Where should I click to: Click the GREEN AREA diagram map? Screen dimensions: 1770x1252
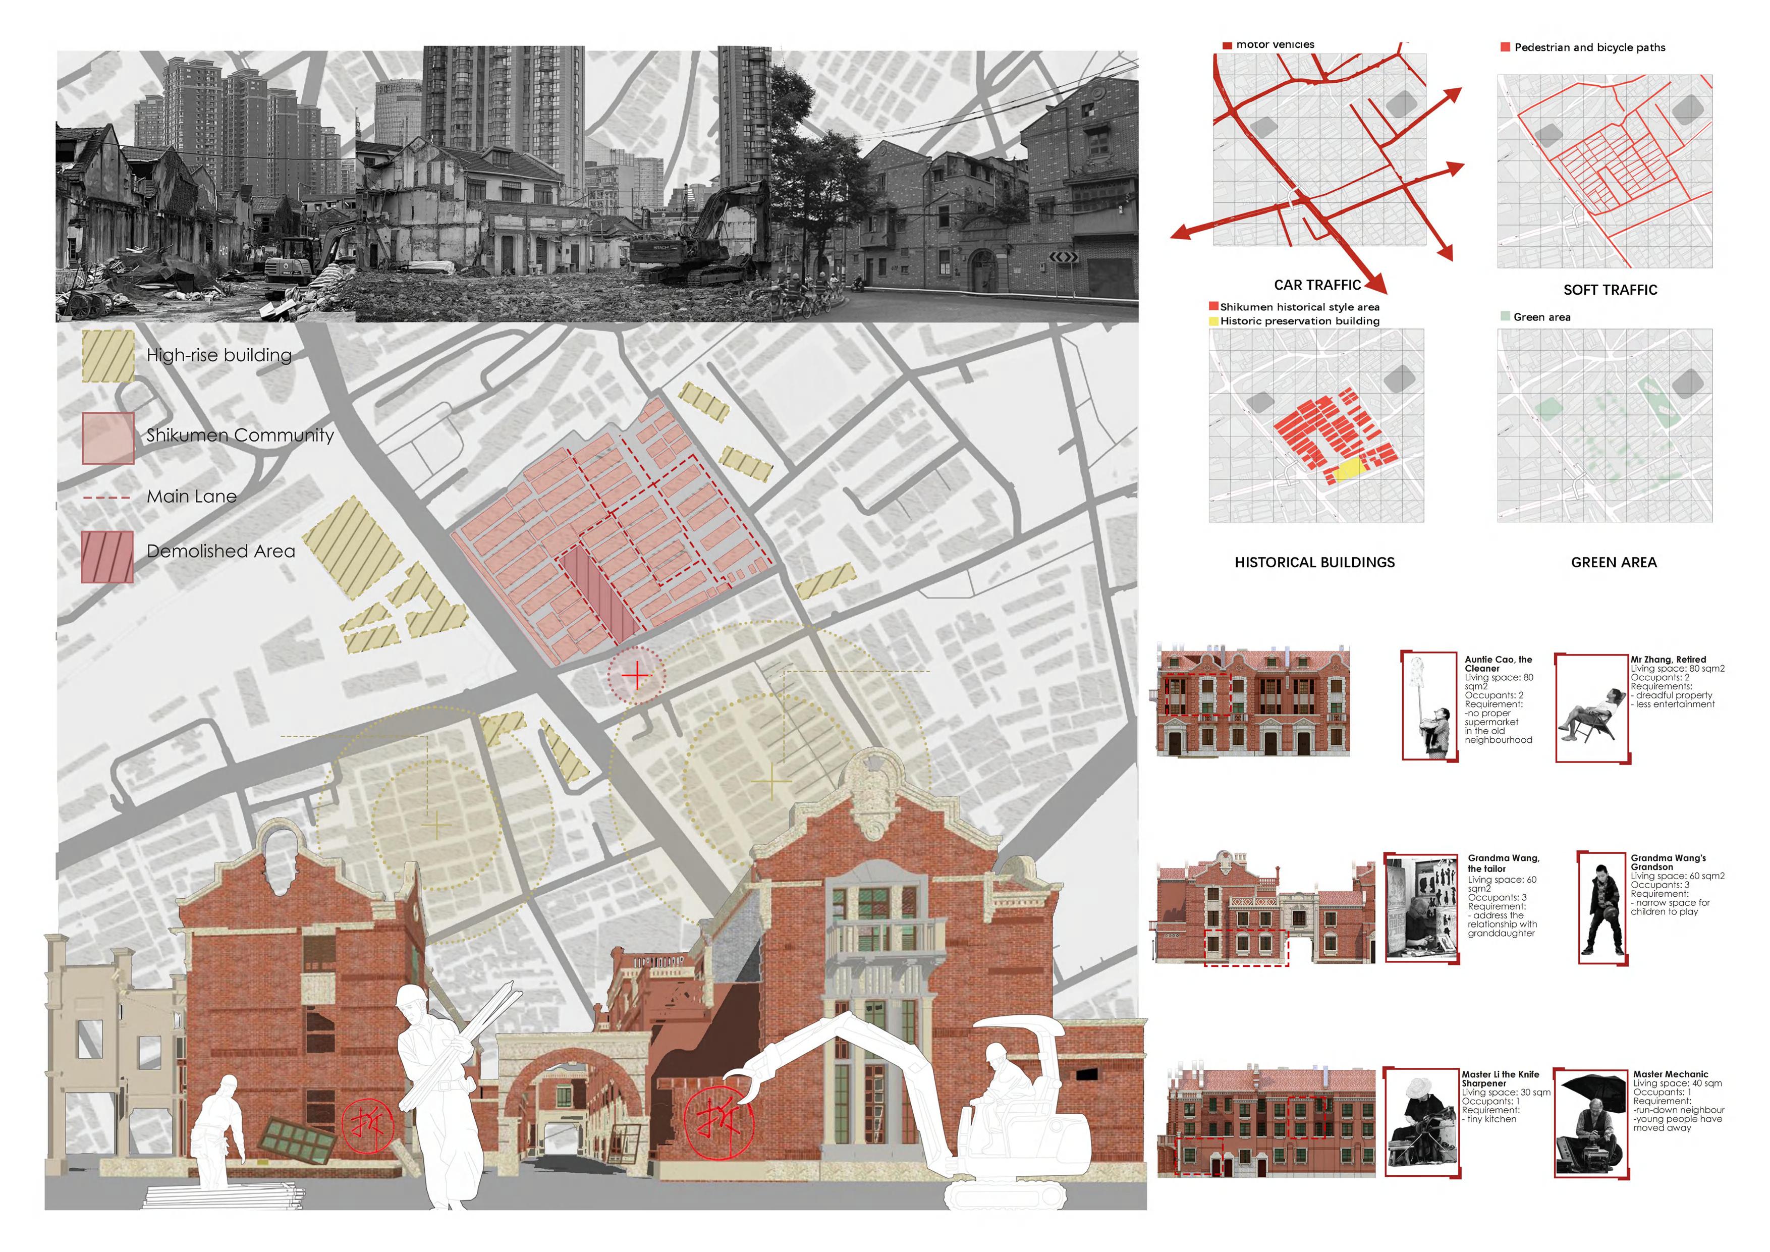click(1605, 425)
